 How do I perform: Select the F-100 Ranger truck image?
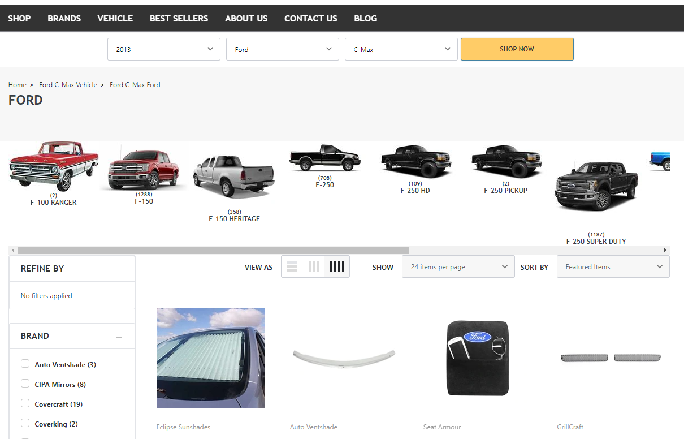click(x=54, y=166)
